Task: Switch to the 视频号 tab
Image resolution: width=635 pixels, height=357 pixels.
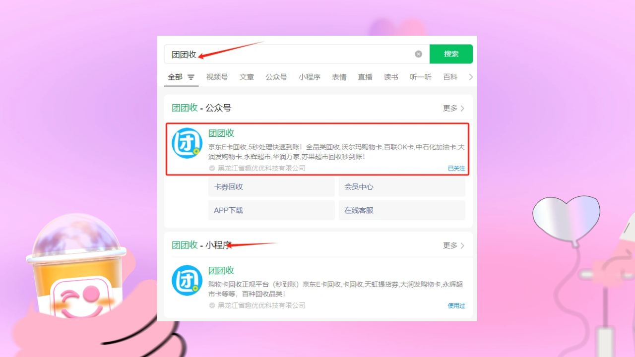Action: 217,77
